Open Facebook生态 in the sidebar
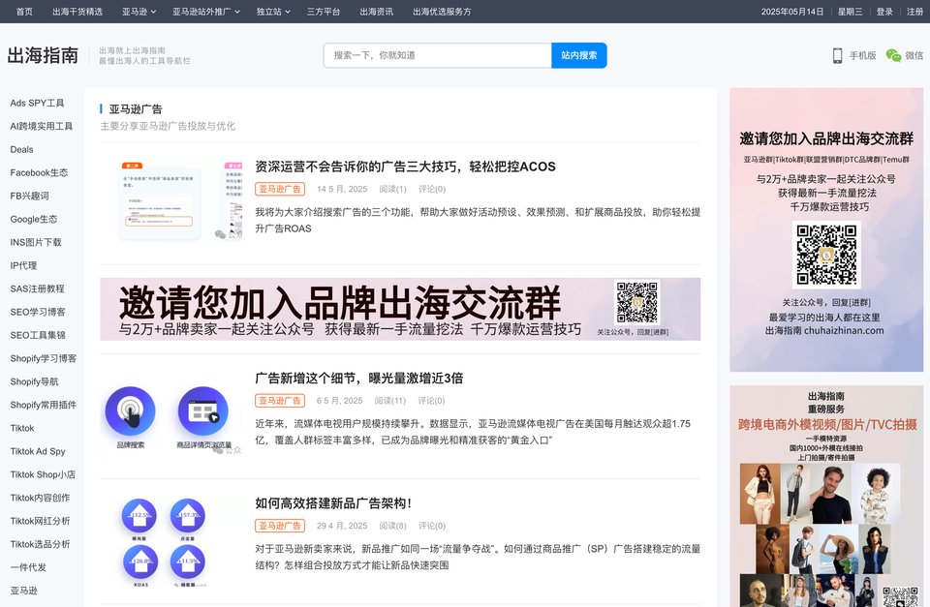Viewport: 930px width, 607px height. pyautogui.click(x=39, y=172)
